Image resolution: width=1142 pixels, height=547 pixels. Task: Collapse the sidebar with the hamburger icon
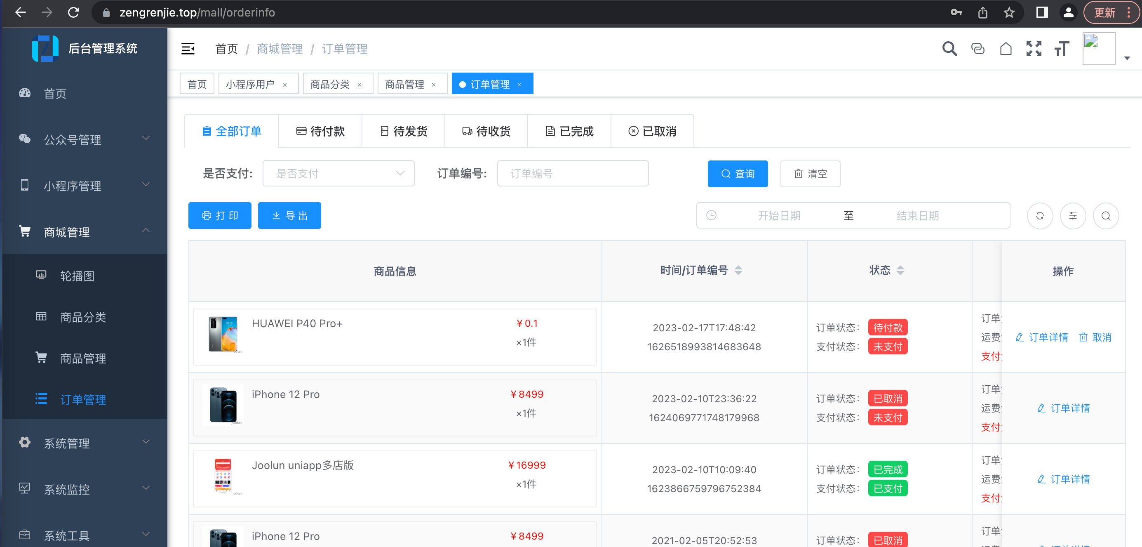click(188, 49)
